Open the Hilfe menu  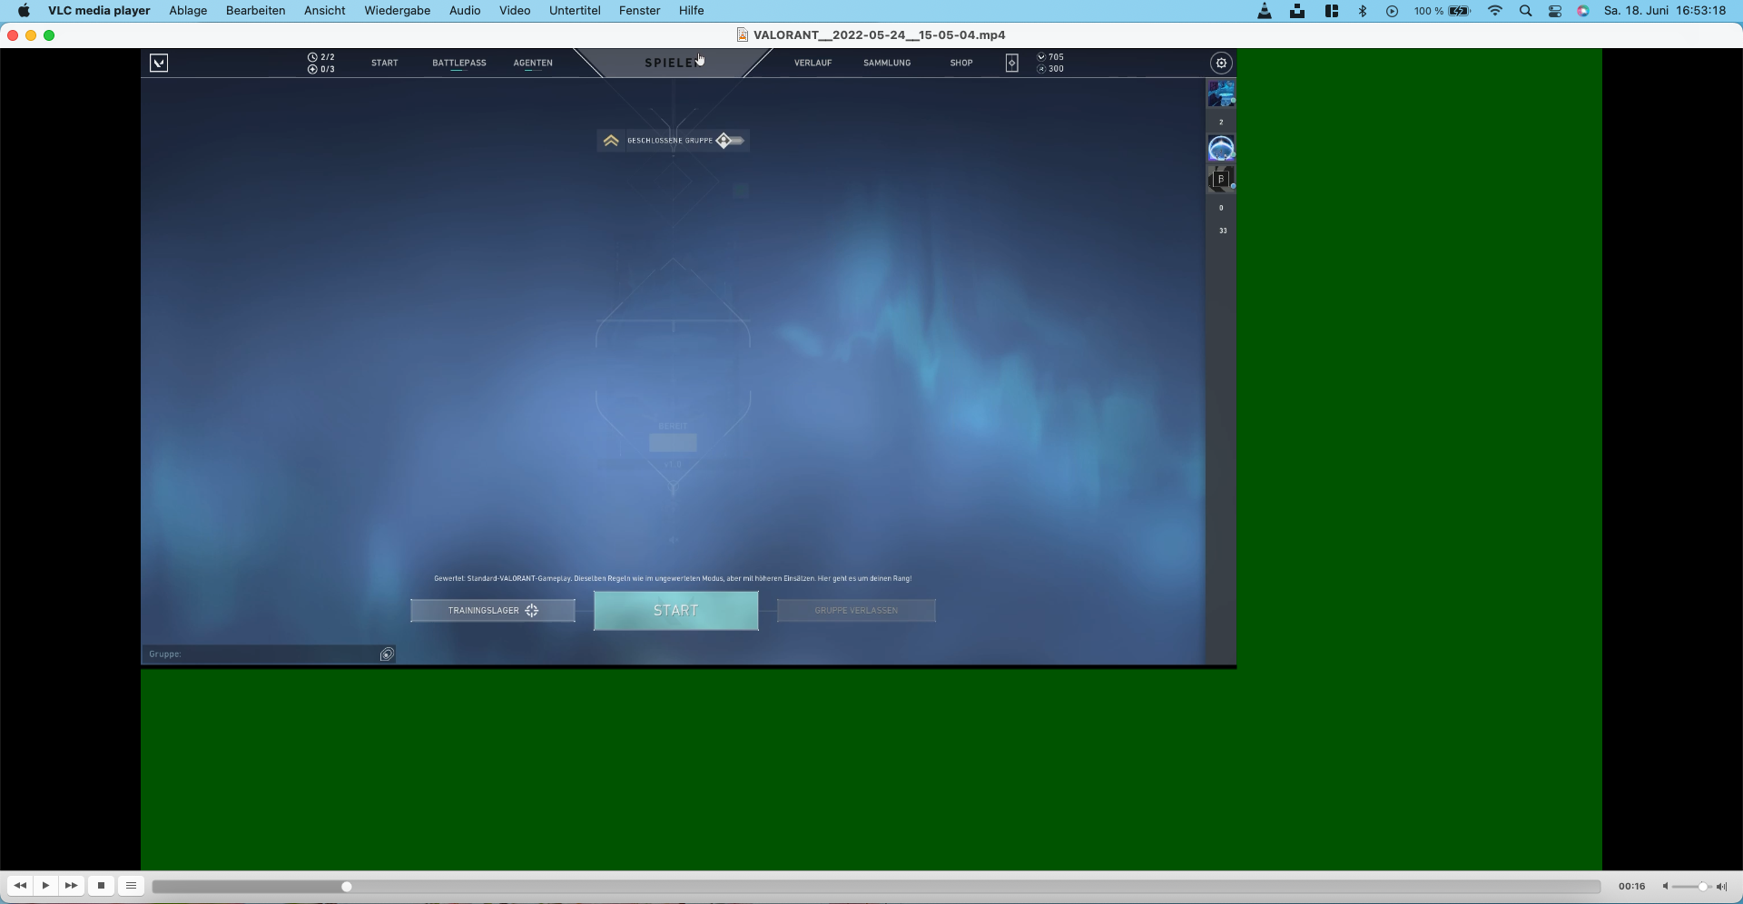pyautogui.click(x=692, y=11)
